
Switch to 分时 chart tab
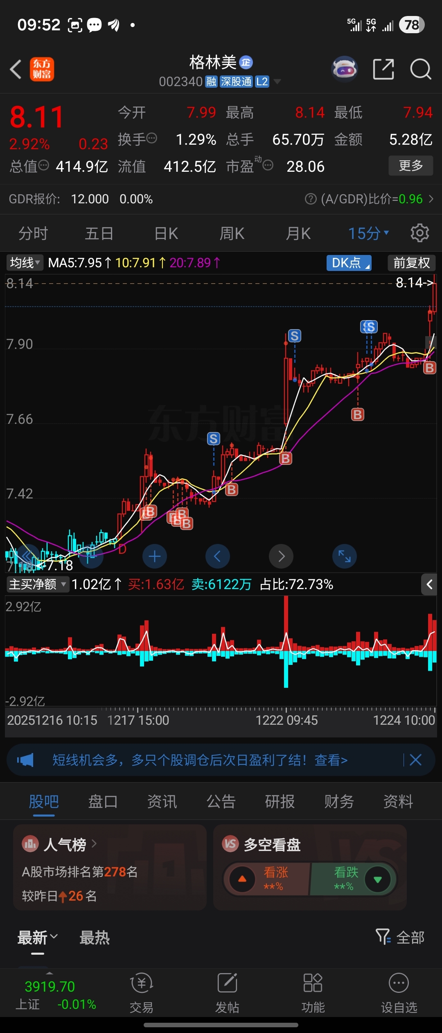coord(33,233)
